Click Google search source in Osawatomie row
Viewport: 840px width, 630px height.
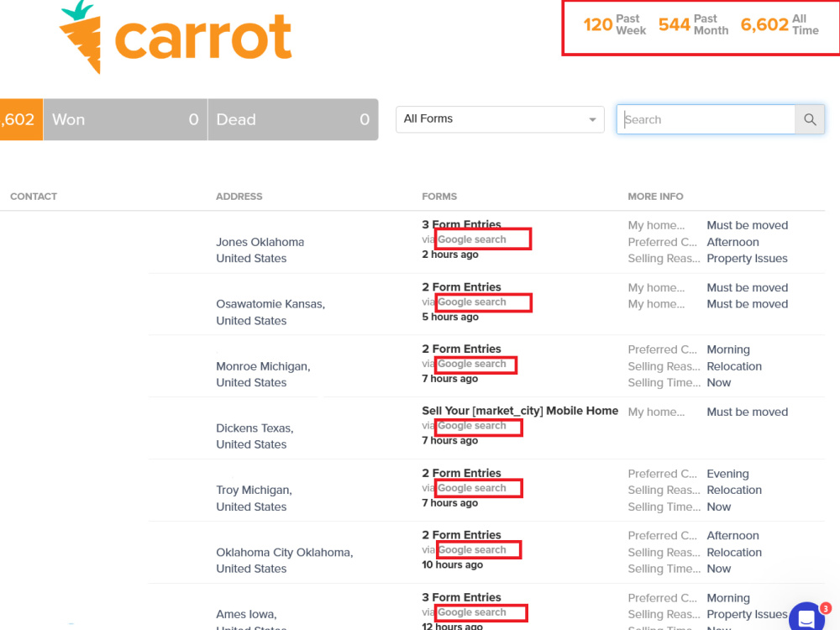(471, 302)
